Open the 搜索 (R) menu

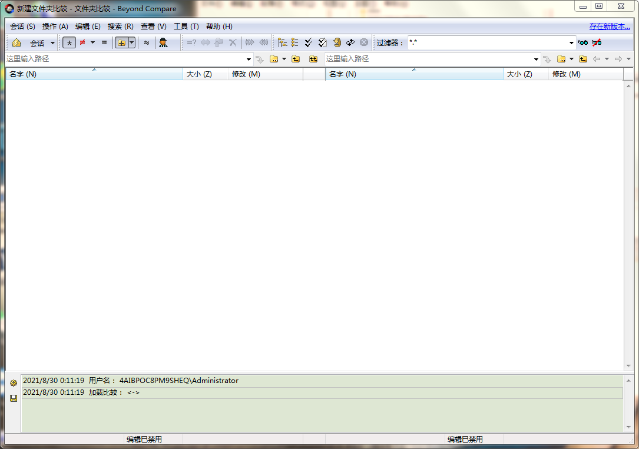click(120, 27)
